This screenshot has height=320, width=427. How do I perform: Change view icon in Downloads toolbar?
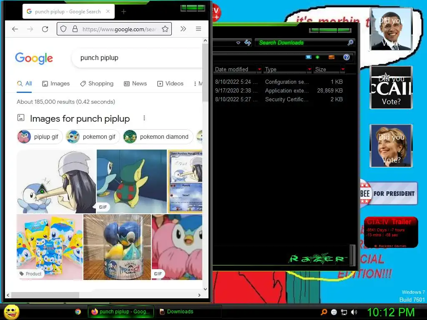point(309,57)
